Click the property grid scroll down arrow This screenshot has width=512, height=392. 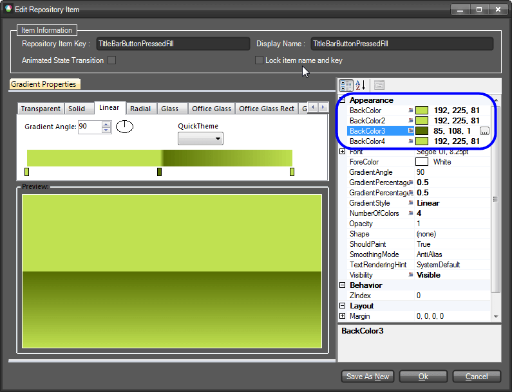(496, 316)
